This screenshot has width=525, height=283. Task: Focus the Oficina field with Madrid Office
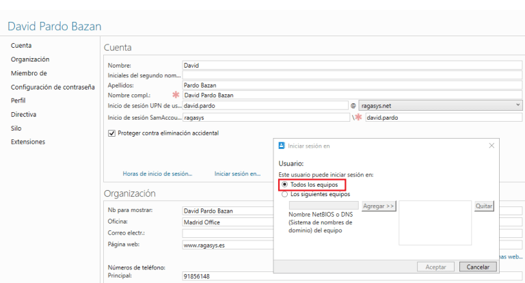click(x=227, y=222)
